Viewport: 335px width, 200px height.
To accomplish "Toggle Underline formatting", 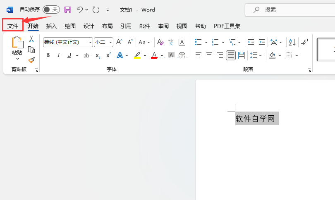I will point(69,55).
